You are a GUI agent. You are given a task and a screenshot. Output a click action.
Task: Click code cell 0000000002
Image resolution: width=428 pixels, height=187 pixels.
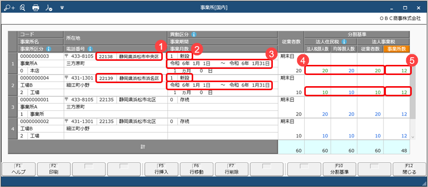click(x=41, y=121)
